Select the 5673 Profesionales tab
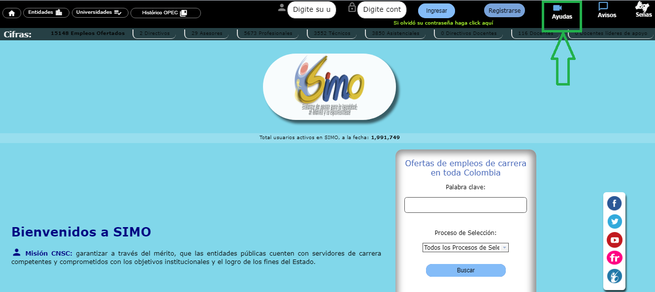 [267, 33]
